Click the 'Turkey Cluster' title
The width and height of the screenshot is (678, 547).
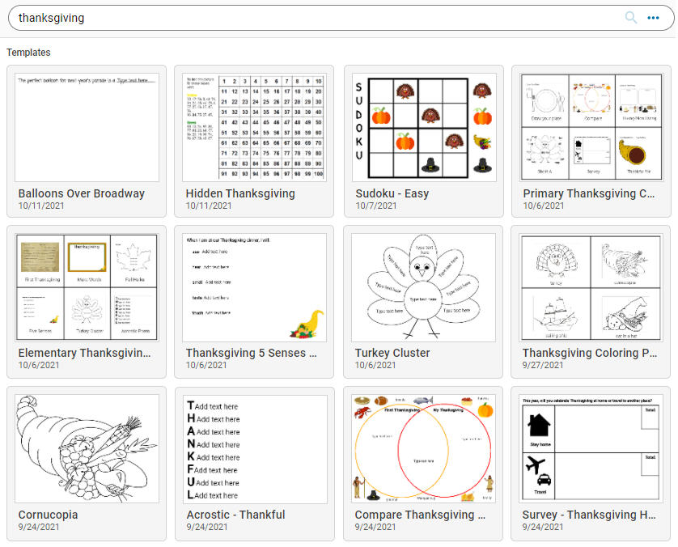pyautogui.click(x=392, y=353)
